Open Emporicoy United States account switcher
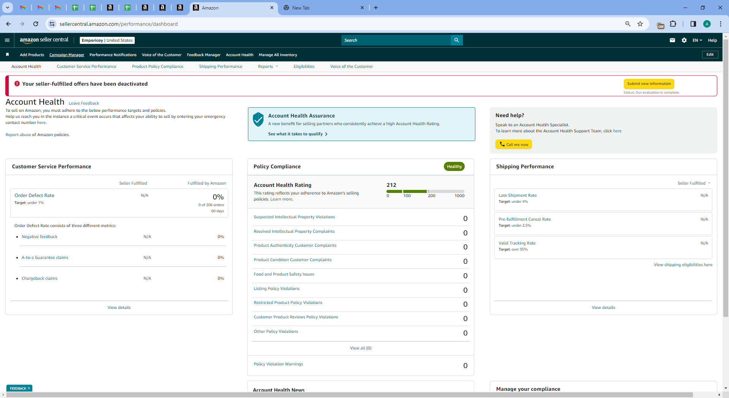The image size is (729, 398). (x=107, y=40)
